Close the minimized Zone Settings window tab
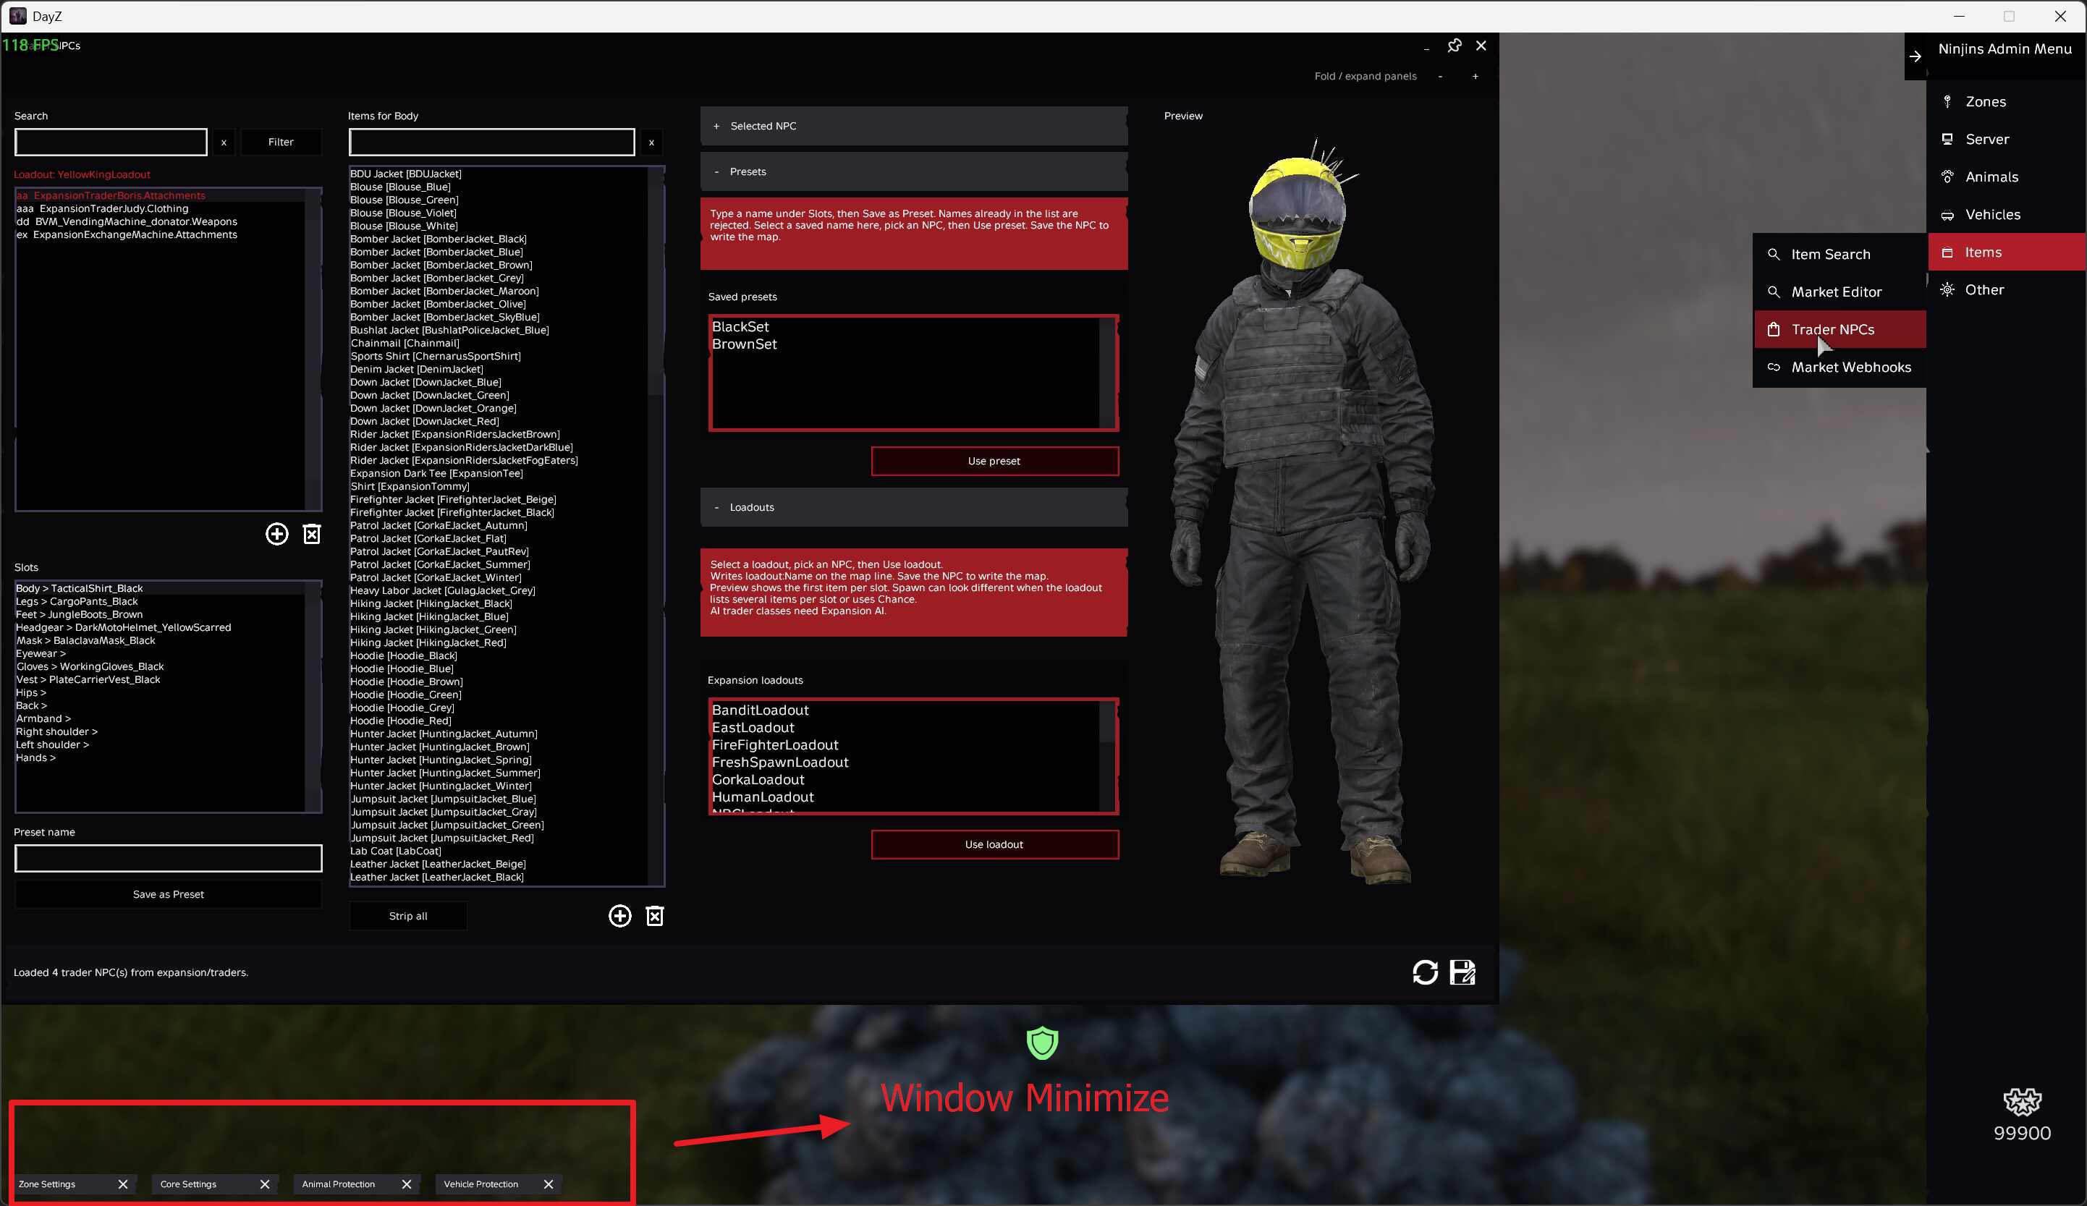The height and width of the screenshot is (1206, 2087). tap(122, 1184)
